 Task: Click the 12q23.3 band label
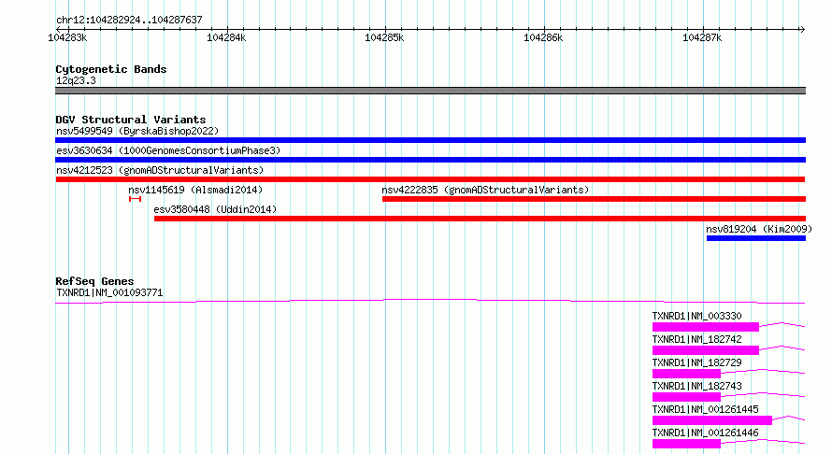point(76,80)
